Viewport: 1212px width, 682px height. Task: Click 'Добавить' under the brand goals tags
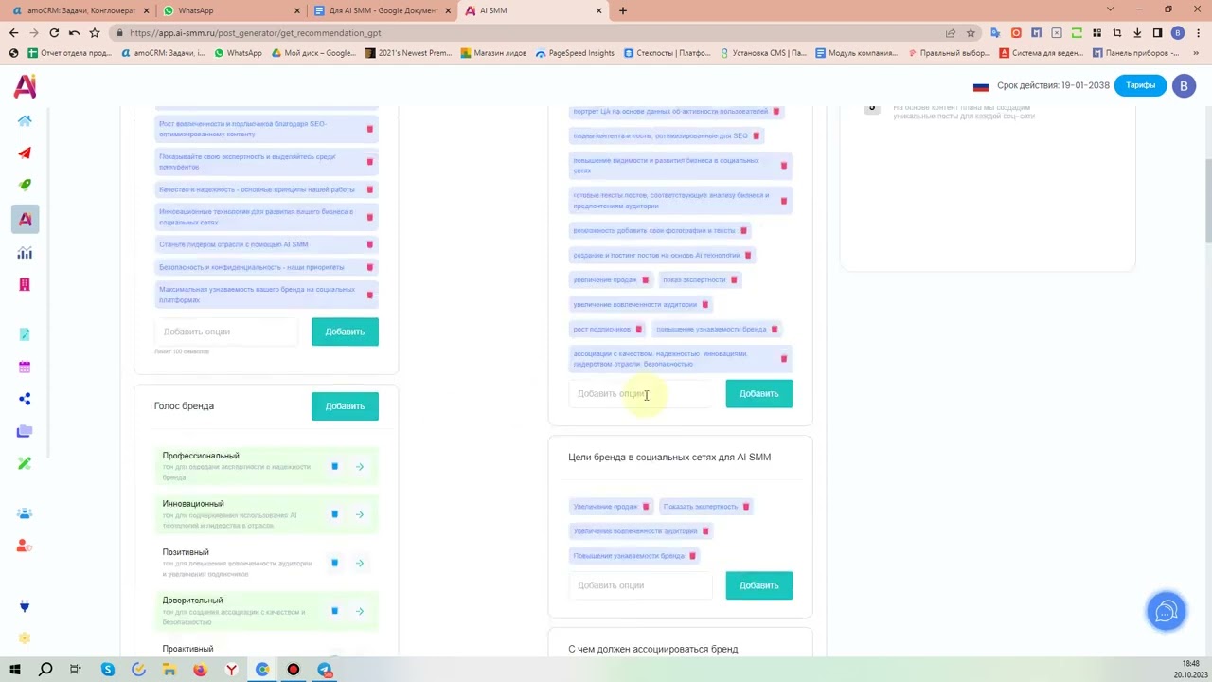(758, 585)
